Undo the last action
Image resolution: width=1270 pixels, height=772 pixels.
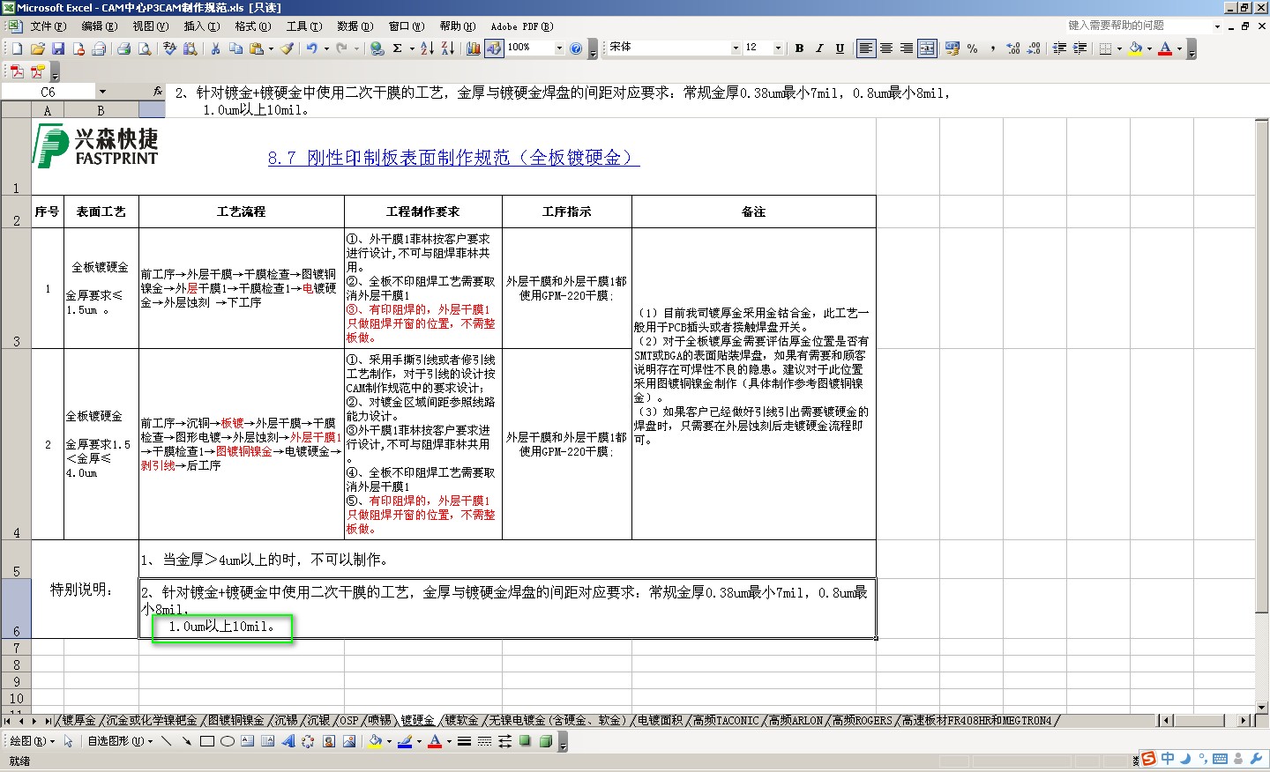pos(311,48)
